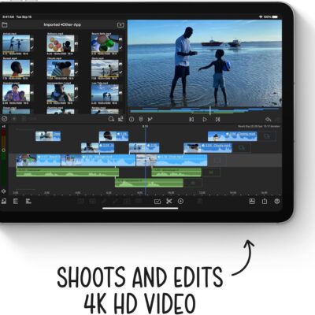Click the audio level meter on the left edge
The height and width of the screenshot is (315, 315).
coord(4,157)
